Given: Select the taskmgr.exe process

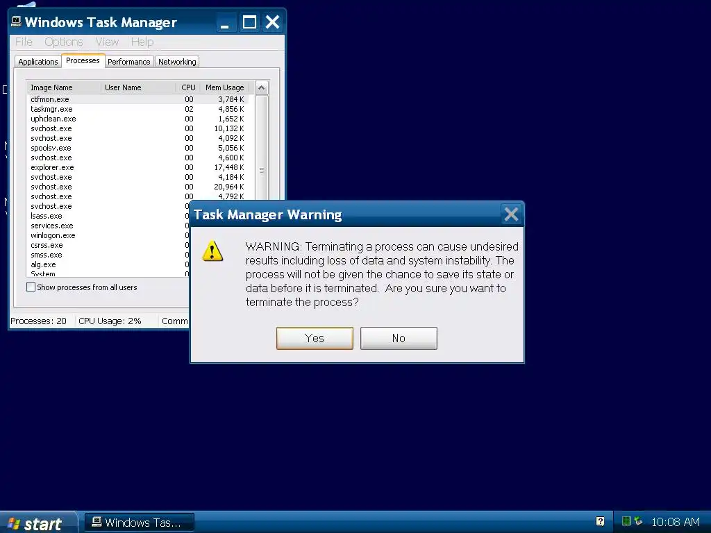Looking at the screenshot, I should pyautogui.click(x=138, y=109).
